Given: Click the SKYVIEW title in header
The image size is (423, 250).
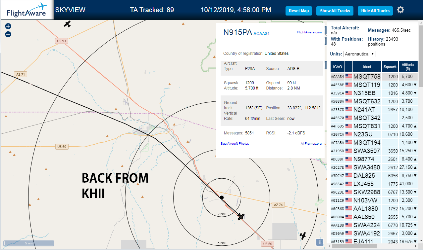Looking at the screenshot, I should pyautogui.click(x=70, y=10).
